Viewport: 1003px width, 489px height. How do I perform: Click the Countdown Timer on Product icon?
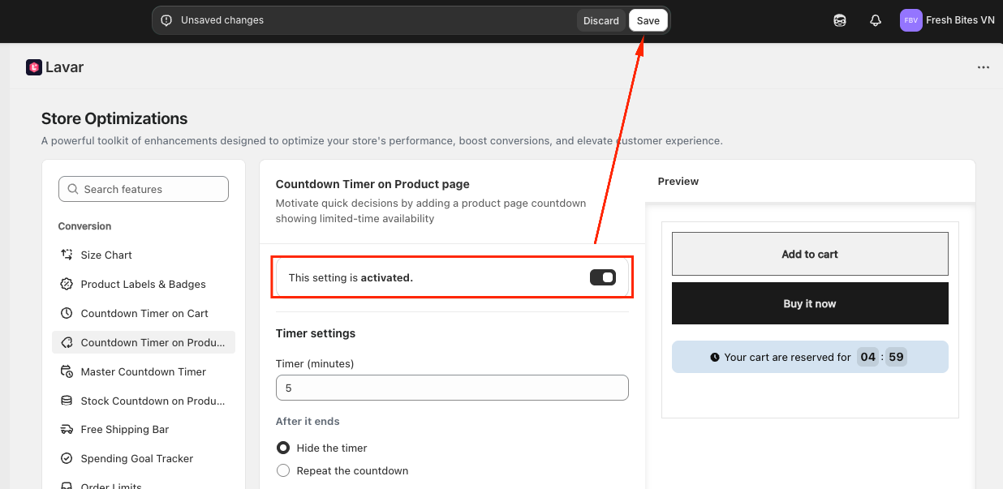(67, 342)
